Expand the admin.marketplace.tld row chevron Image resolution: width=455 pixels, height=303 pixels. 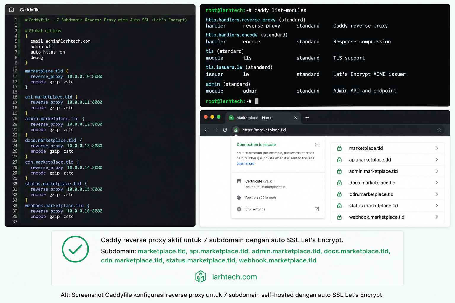tap(437, 171)
